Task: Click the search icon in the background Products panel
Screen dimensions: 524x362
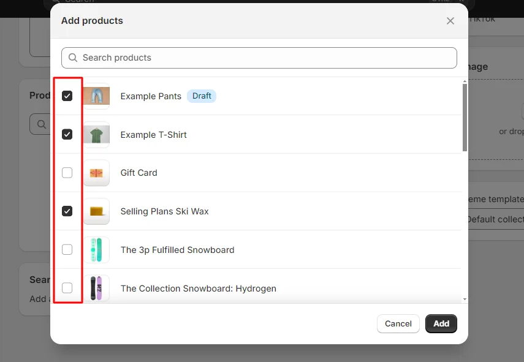Action: pyautogui.click(x=40, y=124)
